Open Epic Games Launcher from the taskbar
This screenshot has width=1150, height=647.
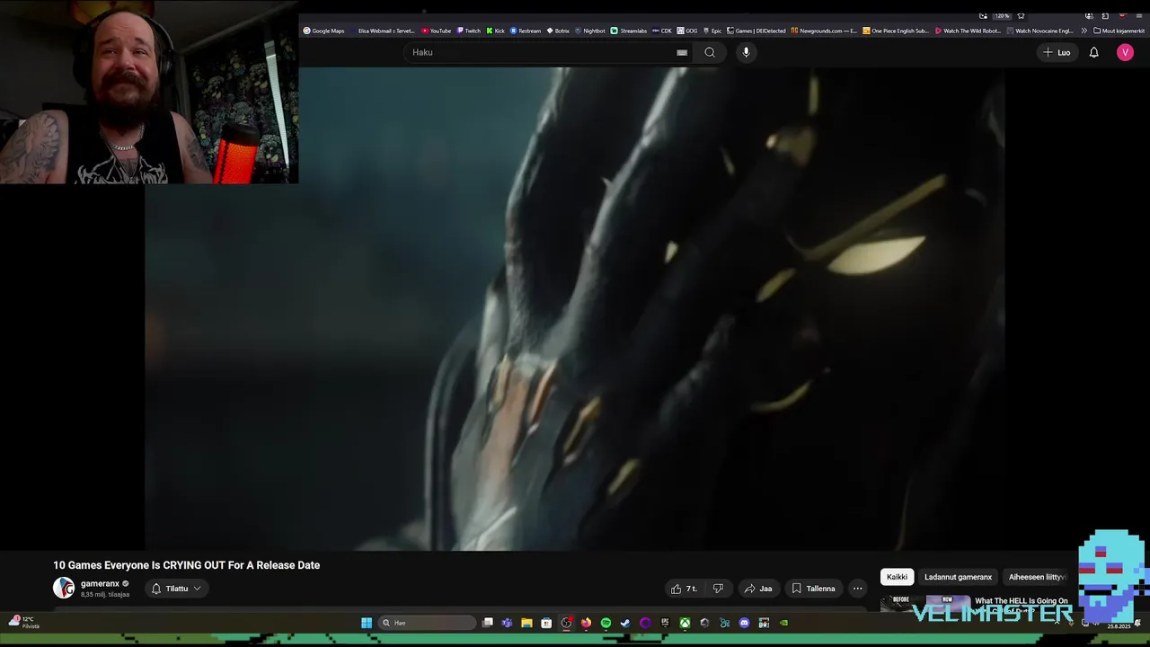[665, 623]
